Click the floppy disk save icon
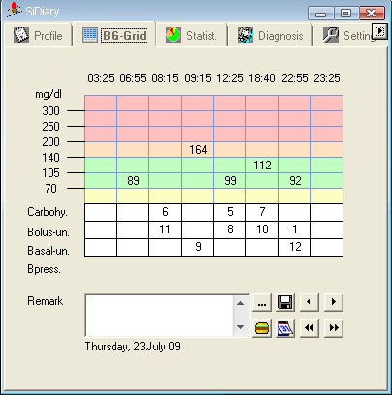 tap(285, 302)
